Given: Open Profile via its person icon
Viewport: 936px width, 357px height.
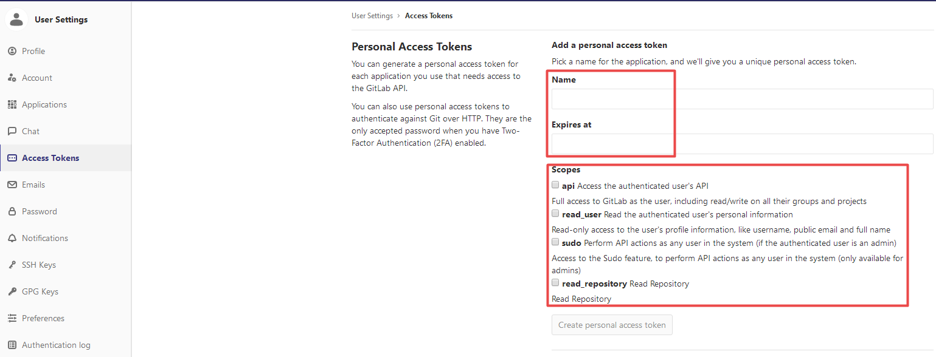Looking at the screenshot, I should (x=12, y=51).
